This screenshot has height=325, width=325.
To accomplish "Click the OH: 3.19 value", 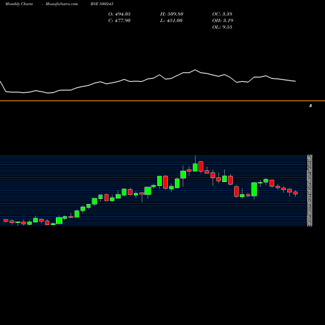I will (223, 21).
